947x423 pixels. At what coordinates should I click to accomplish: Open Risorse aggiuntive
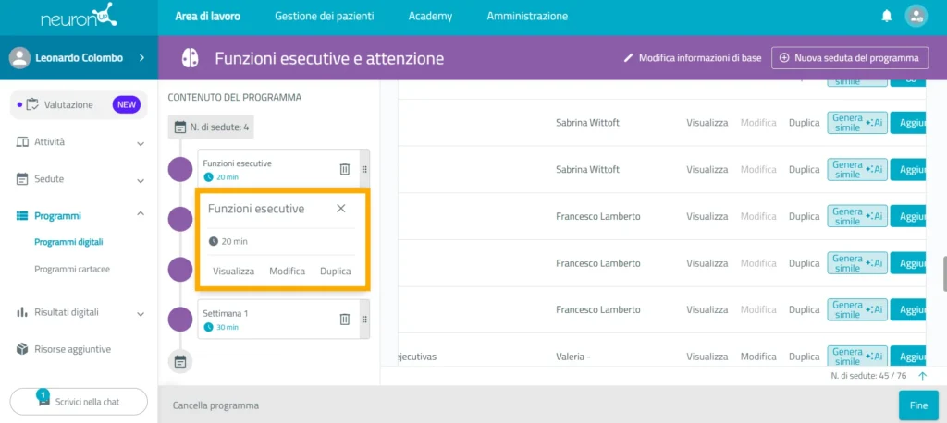tap(72, 349)
